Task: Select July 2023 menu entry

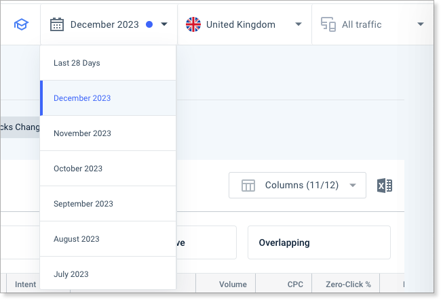Action: coord(108,273)
